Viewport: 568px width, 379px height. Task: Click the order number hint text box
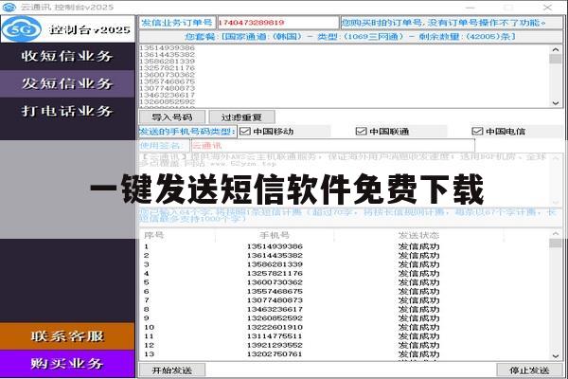[x=452, y=23]
